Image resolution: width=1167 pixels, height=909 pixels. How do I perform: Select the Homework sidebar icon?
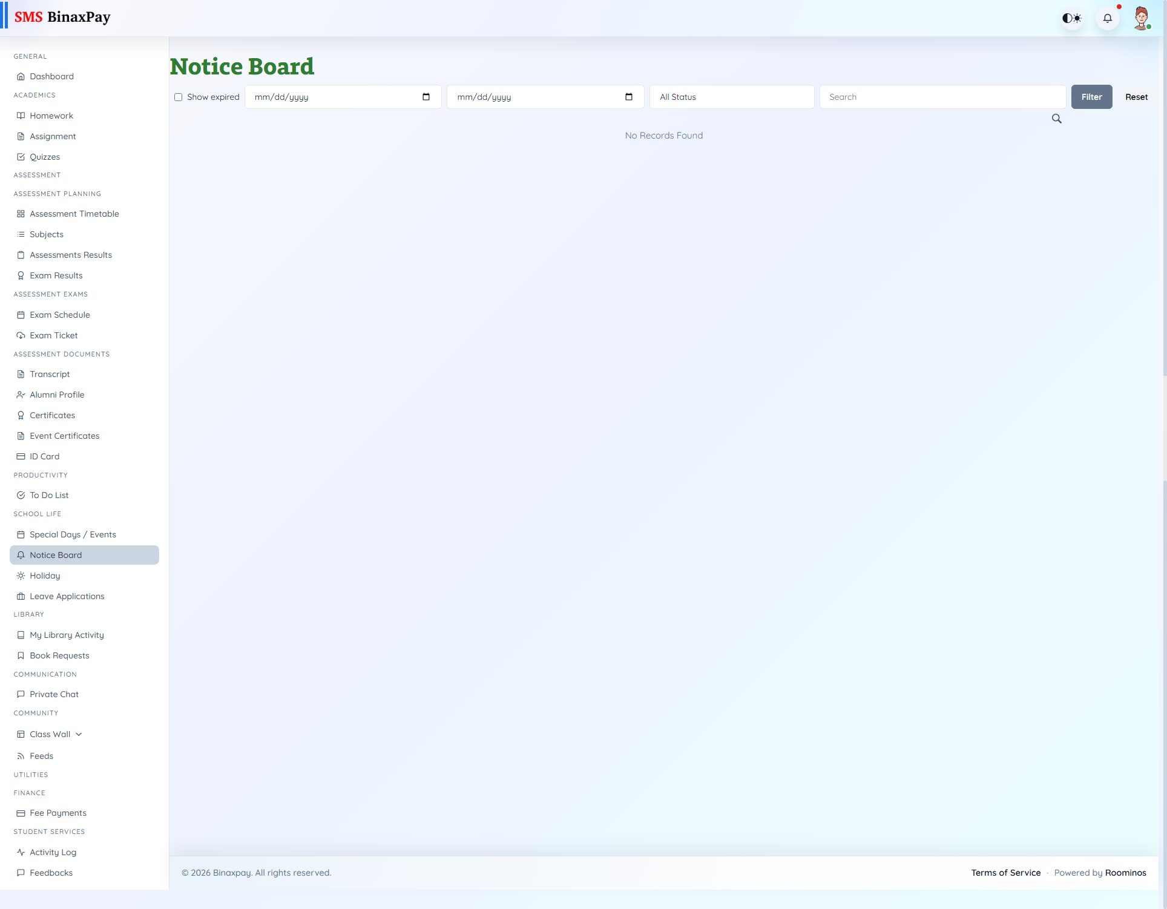[x=20, y=115]
